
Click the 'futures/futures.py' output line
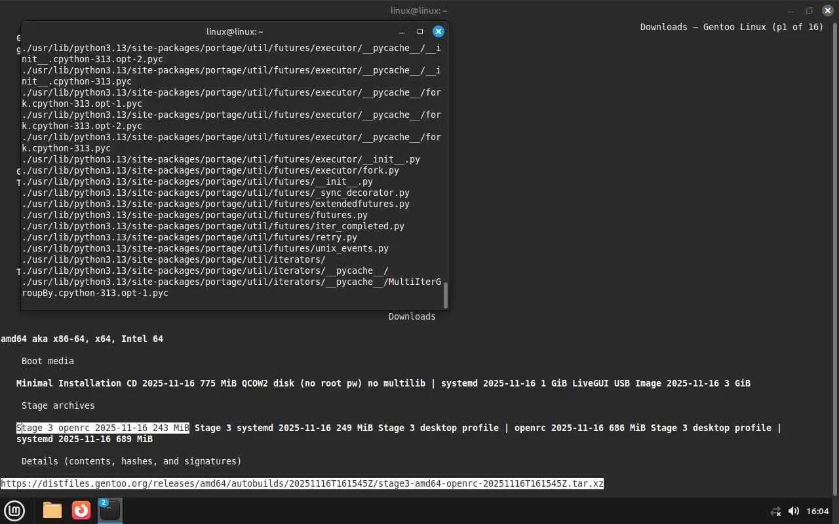click(x=195, y=215)
